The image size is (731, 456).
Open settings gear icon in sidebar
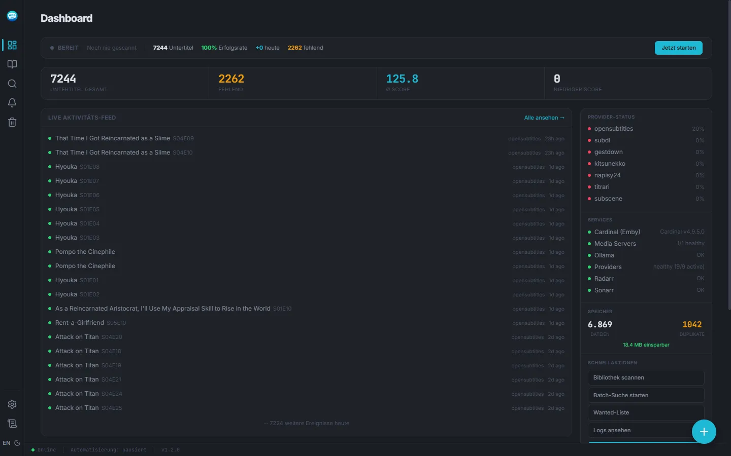click(x=12, y=404)
